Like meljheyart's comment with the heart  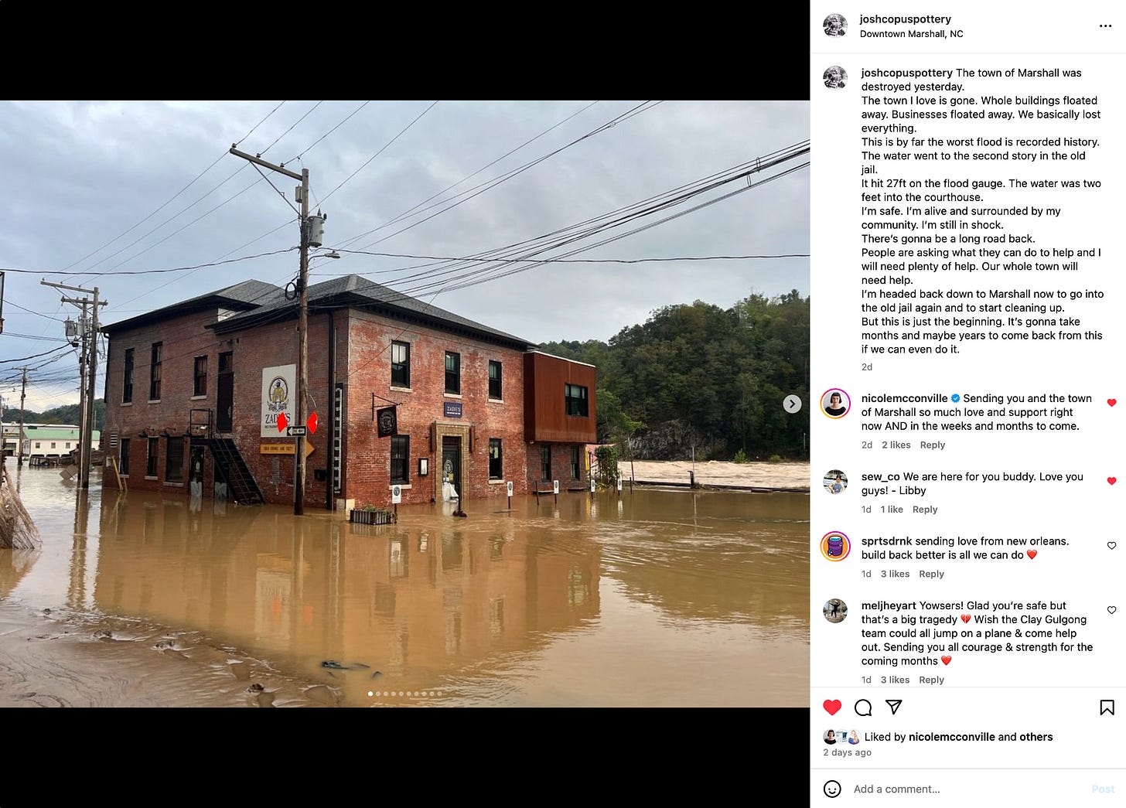(1111, 610)
